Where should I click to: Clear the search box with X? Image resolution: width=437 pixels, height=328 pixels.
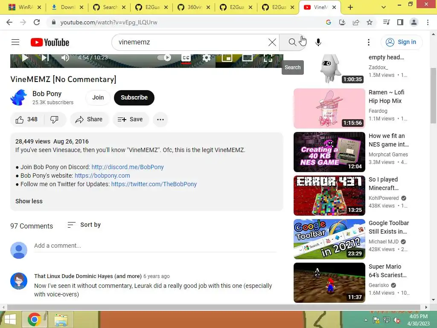tap(272, 42)
